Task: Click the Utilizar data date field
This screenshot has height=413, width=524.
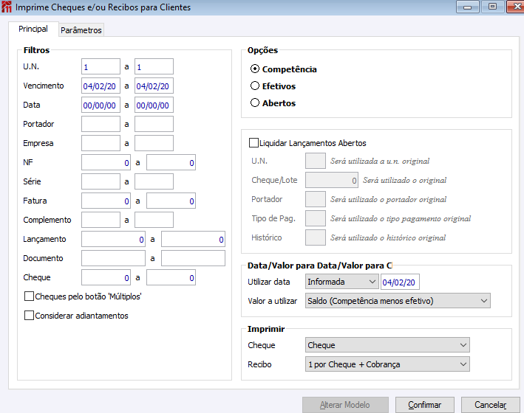Action: pos(400,282)
